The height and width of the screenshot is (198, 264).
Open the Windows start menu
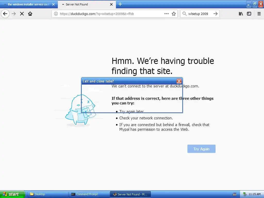tap(12, 194)
